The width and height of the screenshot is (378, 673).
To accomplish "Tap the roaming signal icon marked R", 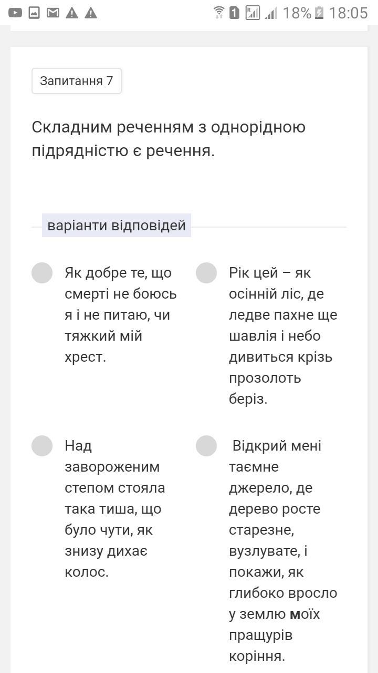I will pos(253,13).
